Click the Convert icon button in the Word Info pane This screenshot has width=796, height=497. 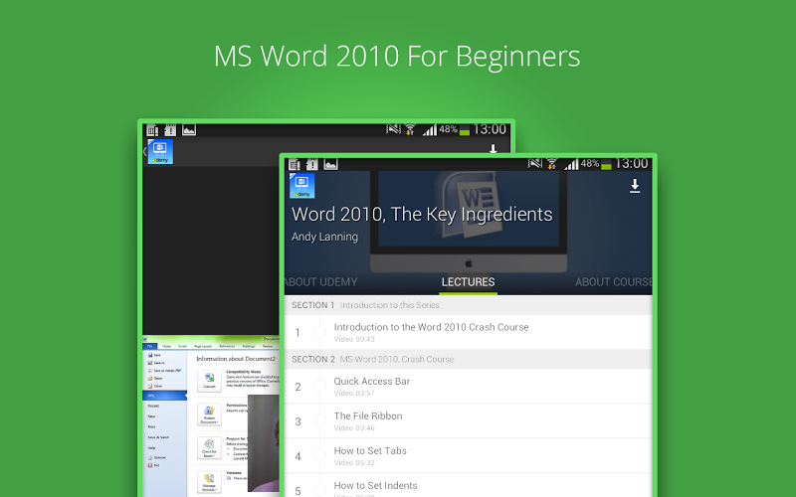pos(210,381)
